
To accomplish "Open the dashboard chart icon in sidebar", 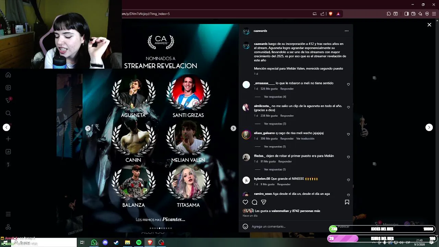I will [x=8, y=152].
